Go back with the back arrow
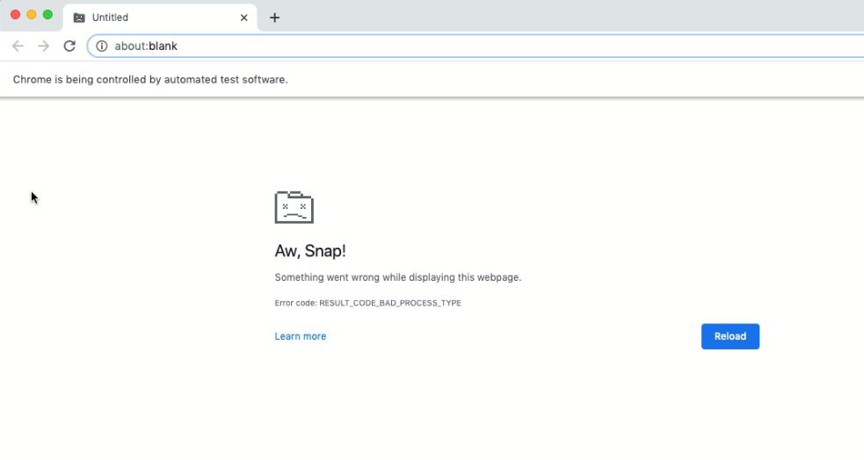The height and width of the screenshot is (460, 864). point(18,47)
